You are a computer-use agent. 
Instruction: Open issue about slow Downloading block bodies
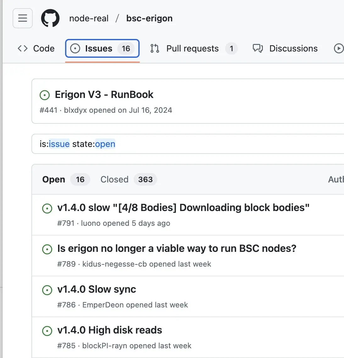click(x=183, y=208)
